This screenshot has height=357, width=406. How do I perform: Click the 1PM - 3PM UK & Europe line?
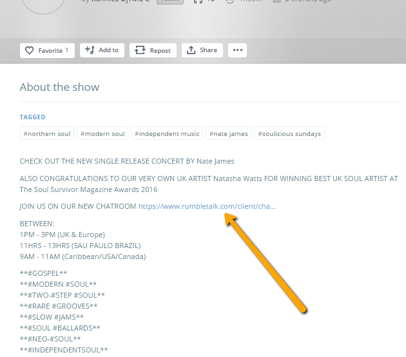point(63,235)
